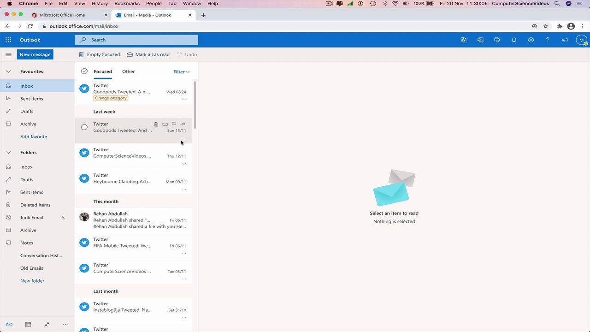Click the search magnifier icon
590x332 pixels.
83,40
